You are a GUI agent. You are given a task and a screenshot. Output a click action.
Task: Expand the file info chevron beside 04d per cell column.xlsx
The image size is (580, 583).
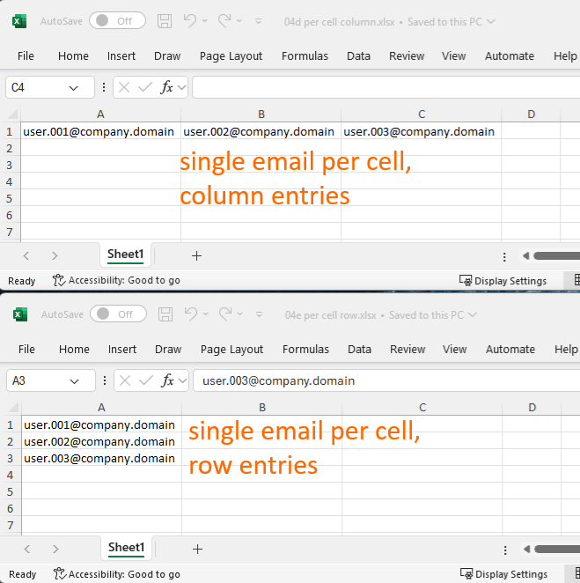point(491,21)
